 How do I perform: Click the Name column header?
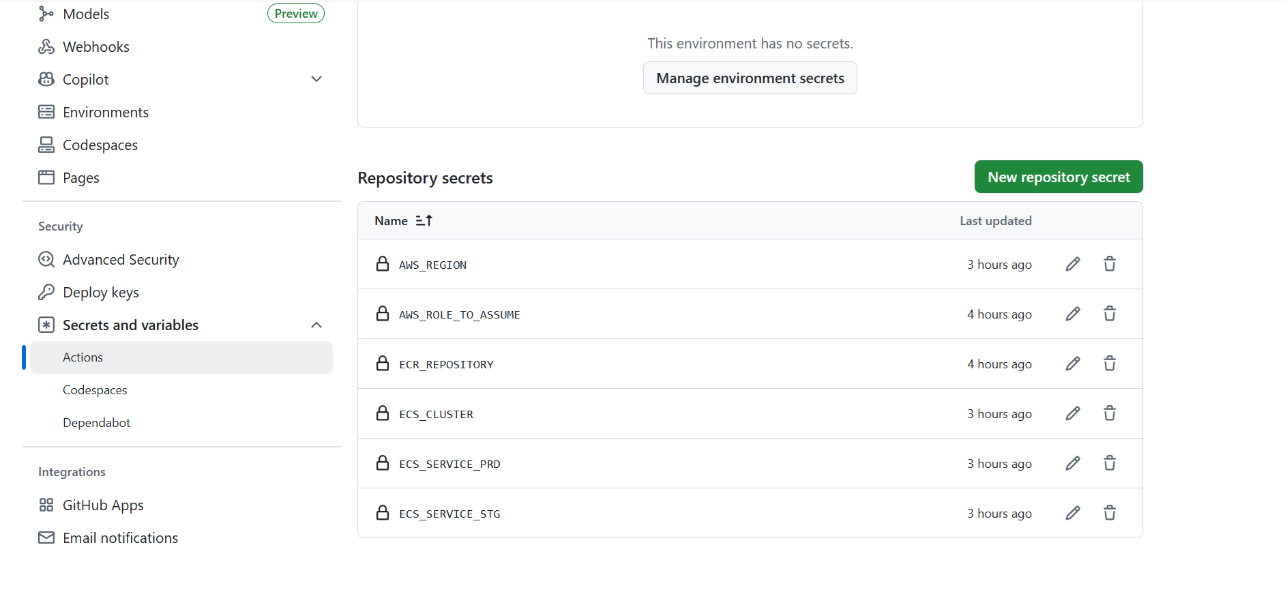[391, 220]
